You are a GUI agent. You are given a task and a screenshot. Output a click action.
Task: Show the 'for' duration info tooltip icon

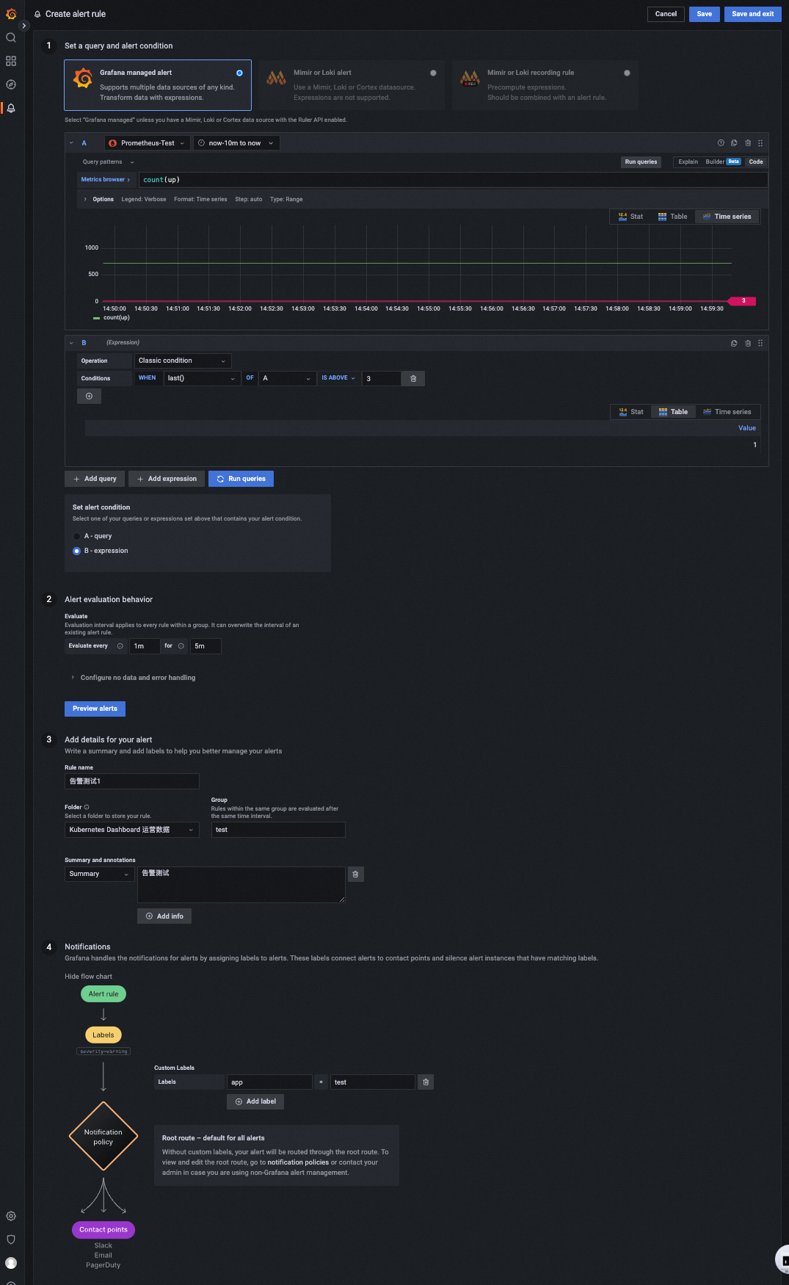181,646
